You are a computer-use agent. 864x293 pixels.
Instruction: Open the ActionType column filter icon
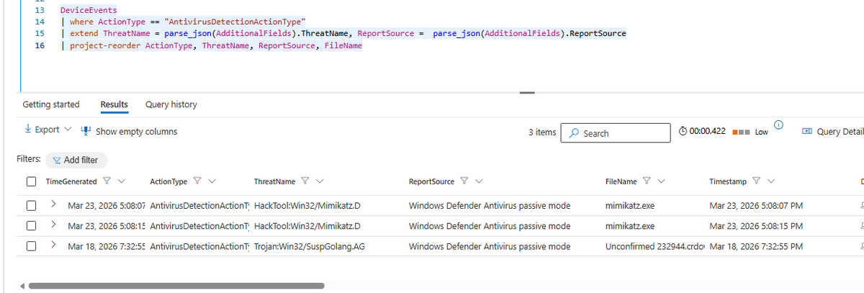click(x=197, y=181)
